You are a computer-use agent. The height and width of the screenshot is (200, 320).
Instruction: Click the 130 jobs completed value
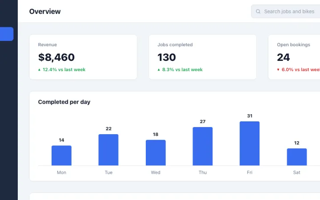click(167, 57)
